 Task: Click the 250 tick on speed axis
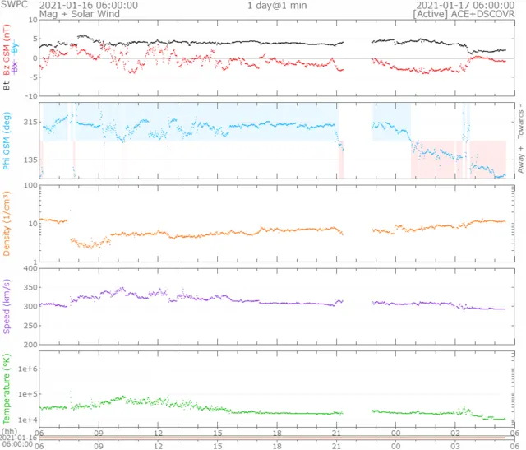point(30,326)
